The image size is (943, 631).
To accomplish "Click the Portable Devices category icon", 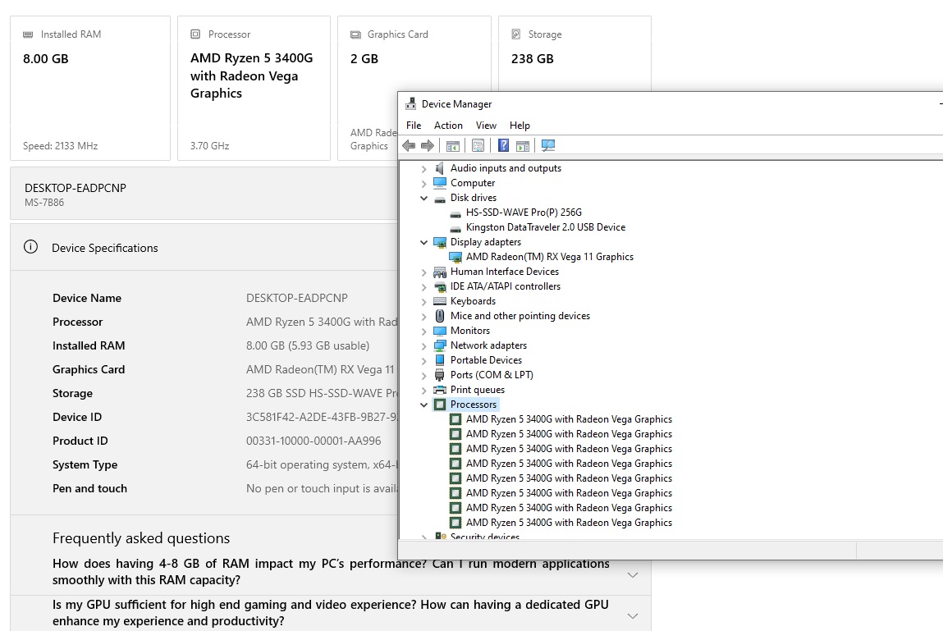I will (440, 360).
